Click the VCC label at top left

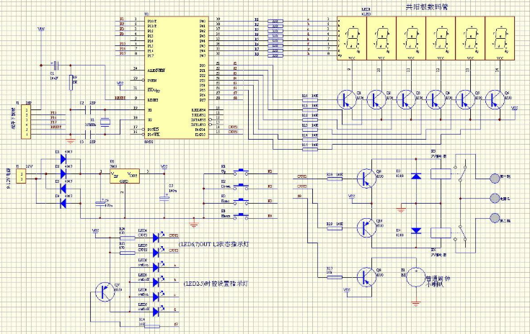click(x=41, y=30)
